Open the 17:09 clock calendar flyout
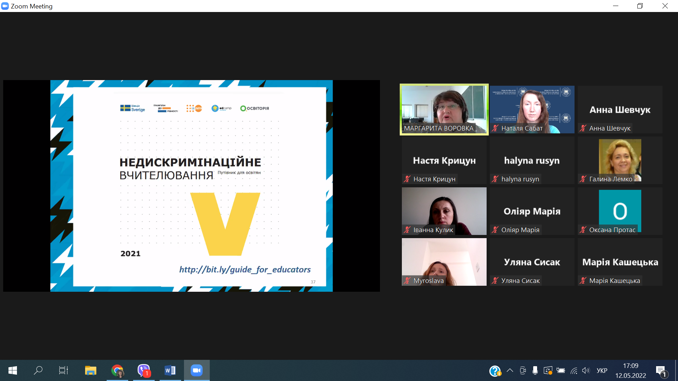The width and height of the screenshot is (678, 381). (x=630, y=370)
